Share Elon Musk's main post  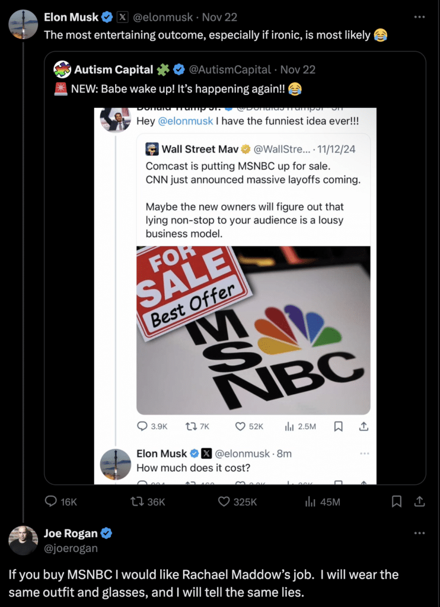(x=419, y=501)
